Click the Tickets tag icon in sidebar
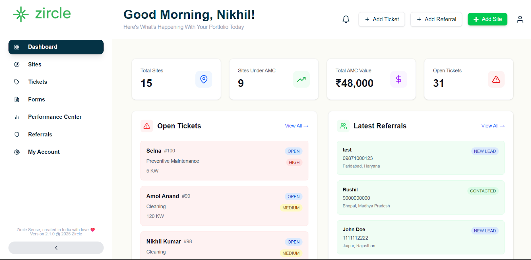The image size is (531, 260). 17,82
